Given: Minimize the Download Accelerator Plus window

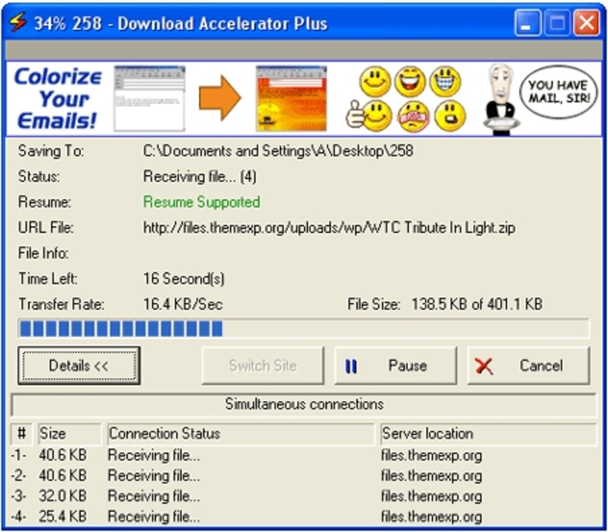Looking at the screenshot, I should coord(527,25).
